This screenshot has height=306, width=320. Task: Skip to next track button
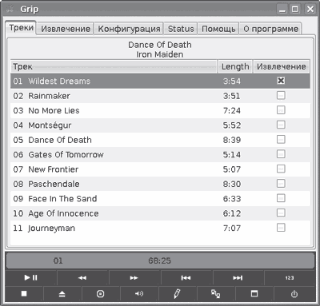(238, 278)
